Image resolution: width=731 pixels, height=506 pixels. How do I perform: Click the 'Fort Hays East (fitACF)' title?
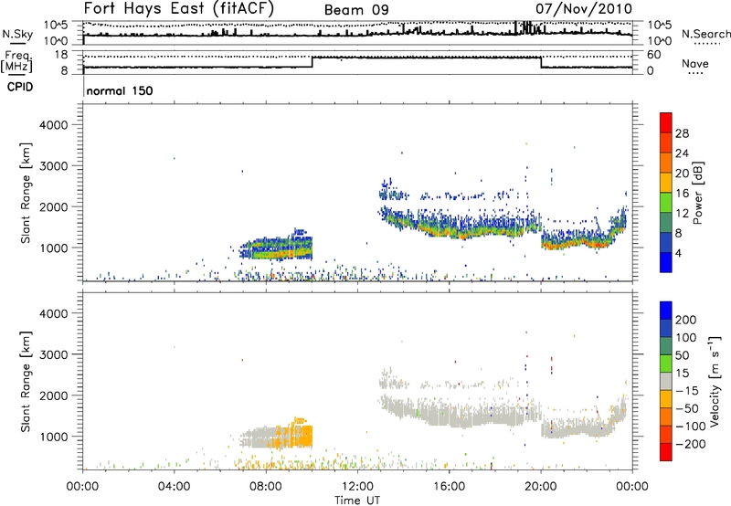click(x=178, y=9)
